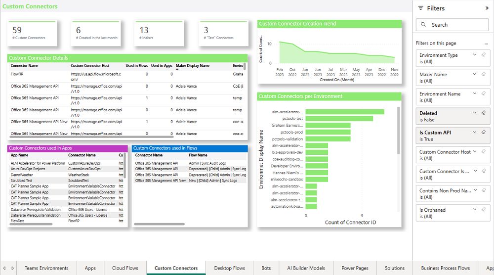Select Scrubbed Test row in apps table

[x=67, y=181]
